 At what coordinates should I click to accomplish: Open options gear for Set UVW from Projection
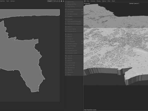click(82, 9)
